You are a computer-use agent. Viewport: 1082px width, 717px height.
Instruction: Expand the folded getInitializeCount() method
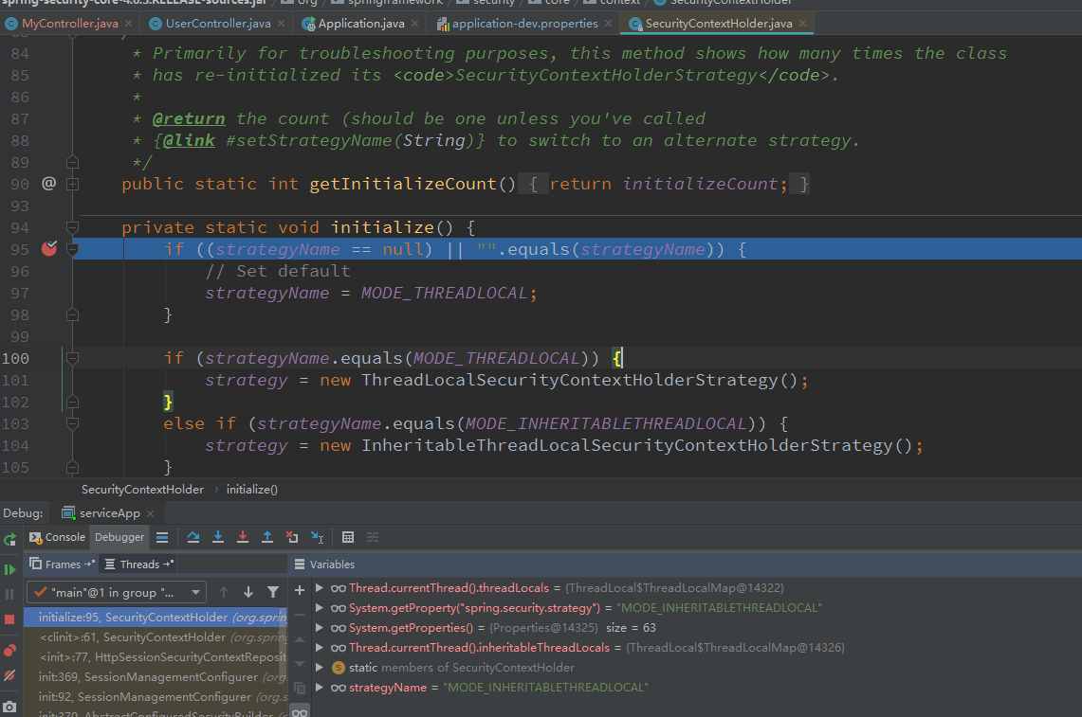point(72,184)
